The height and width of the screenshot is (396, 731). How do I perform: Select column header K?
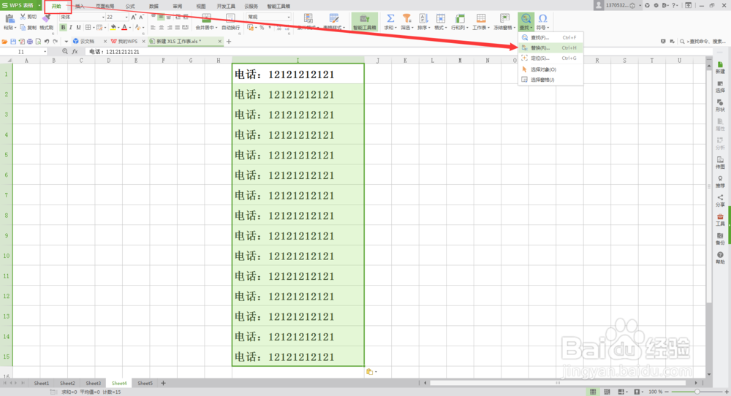pyautogui.click(x=405, y=61)
